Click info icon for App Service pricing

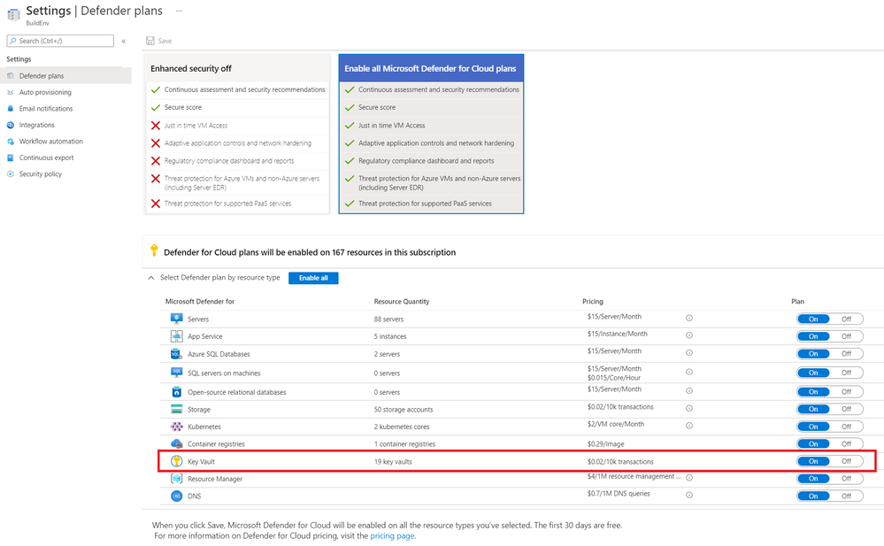coord(689,335)
